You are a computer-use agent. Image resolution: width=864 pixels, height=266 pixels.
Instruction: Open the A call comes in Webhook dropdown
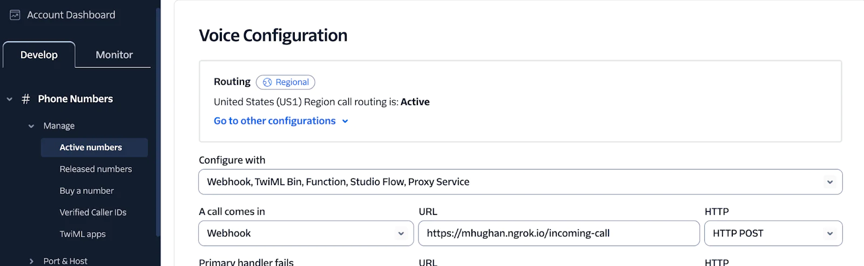[306, 233]
